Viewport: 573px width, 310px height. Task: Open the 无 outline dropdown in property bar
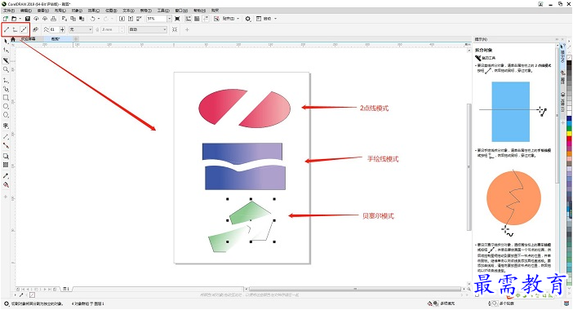80,29
